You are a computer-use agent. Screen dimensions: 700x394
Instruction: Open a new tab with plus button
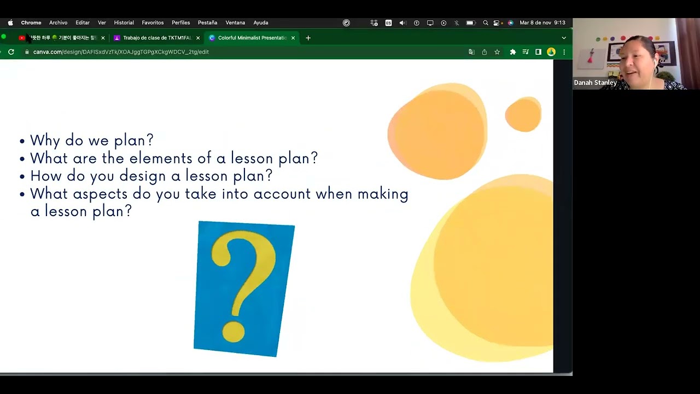tap(308, 38)
